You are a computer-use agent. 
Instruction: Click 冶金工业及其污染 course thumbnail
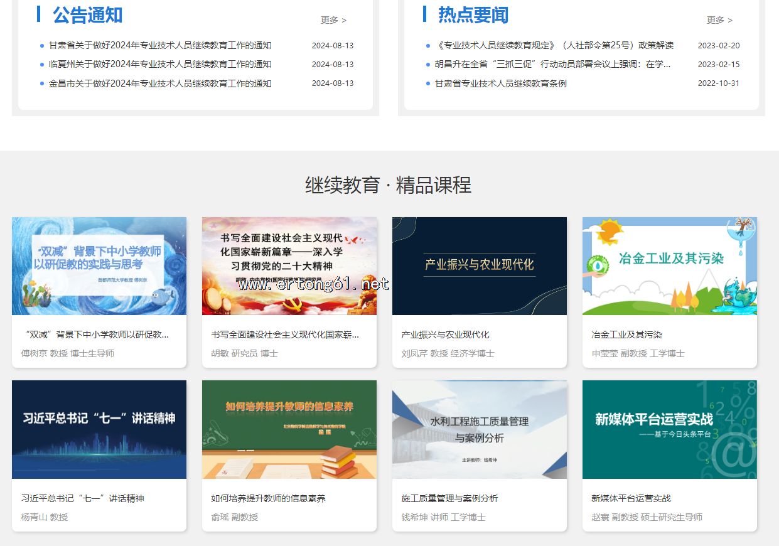coord(670,266)
